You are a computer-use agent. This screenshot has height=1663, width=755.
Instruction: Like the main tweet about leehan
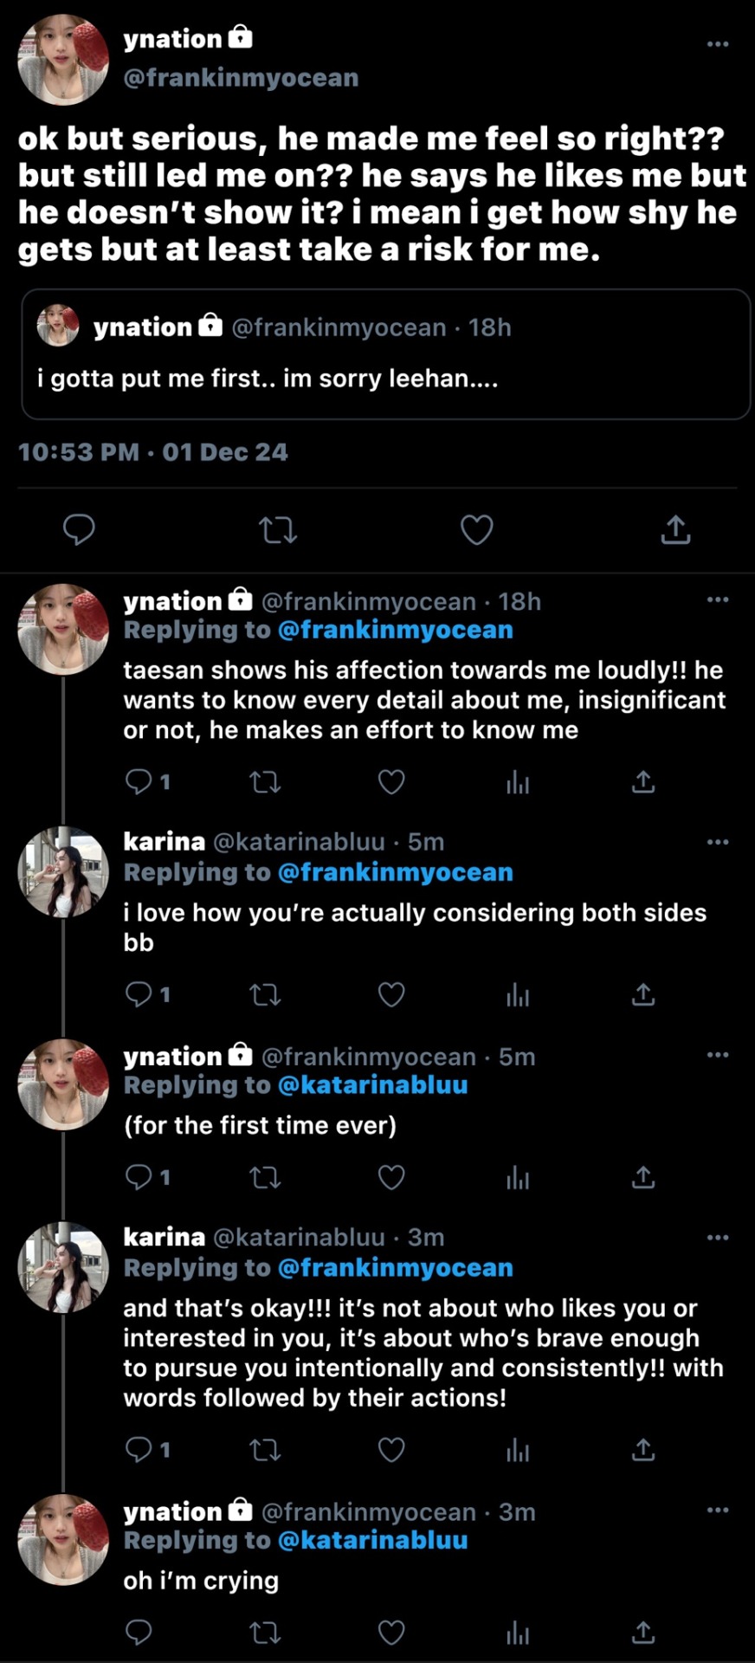click(x=476, y=529)
